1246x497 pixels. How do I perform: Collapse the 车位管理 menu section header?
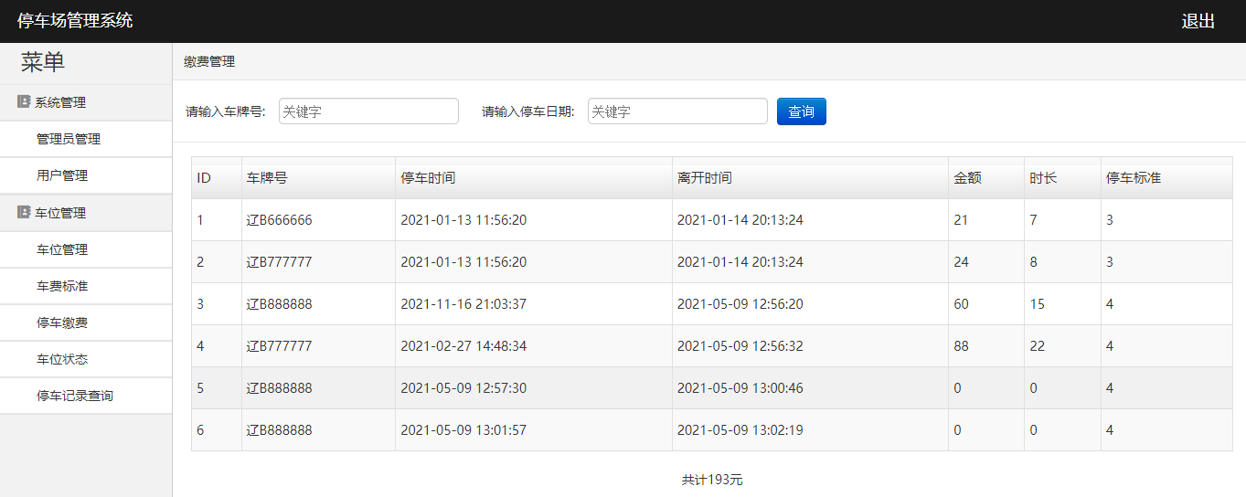(x=86, y=213)
